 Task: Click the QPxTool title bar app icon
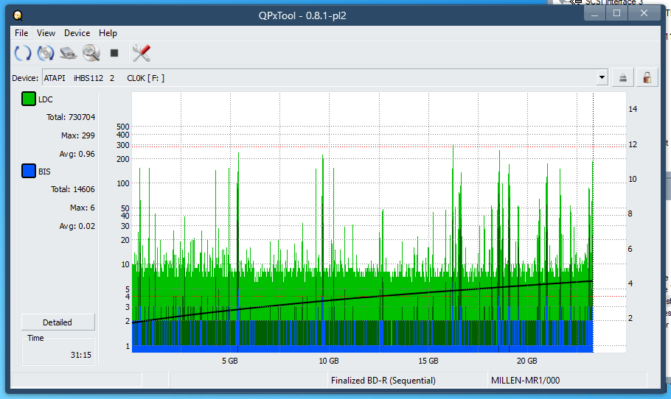pos(18,15)
